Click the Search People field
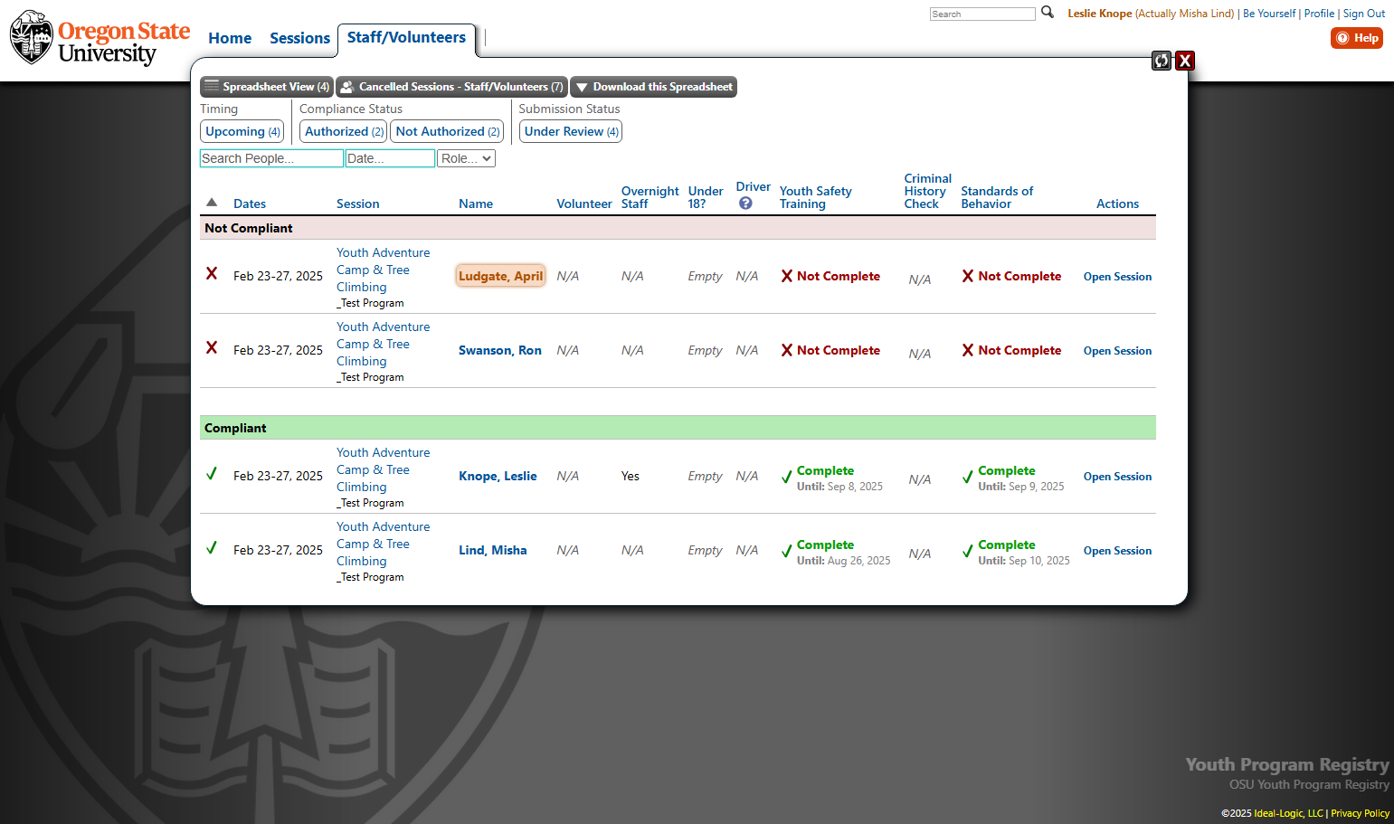The image size is (1394, 824). 271,158
